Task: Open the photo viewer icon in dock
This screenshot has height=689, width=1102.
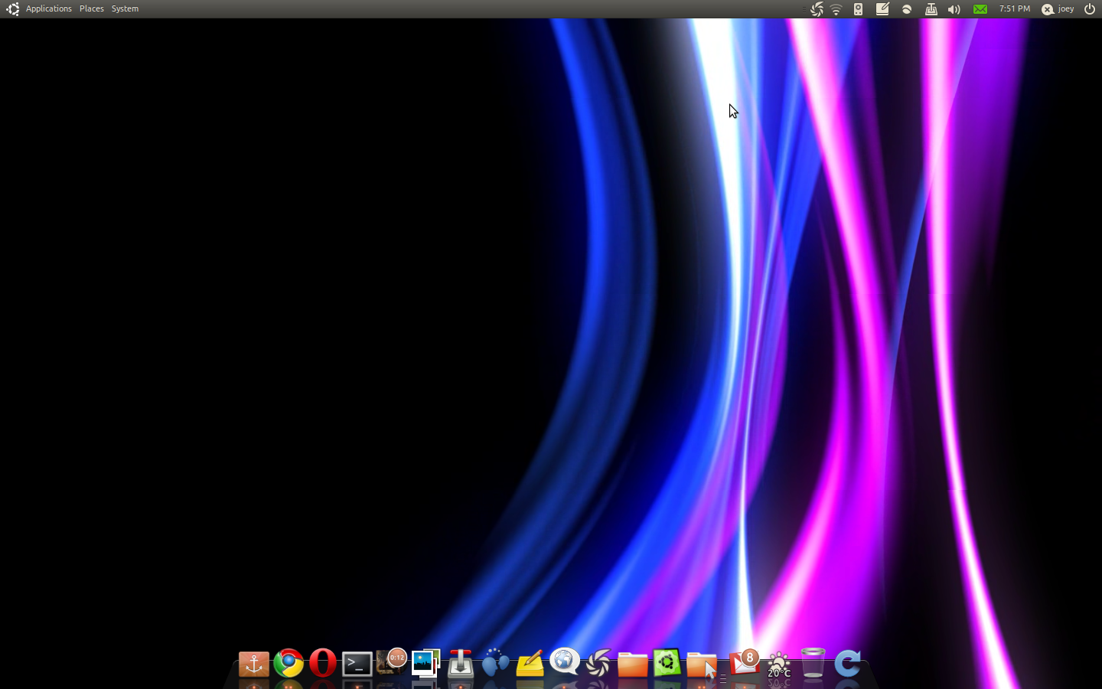Action: tap(426, 663)
